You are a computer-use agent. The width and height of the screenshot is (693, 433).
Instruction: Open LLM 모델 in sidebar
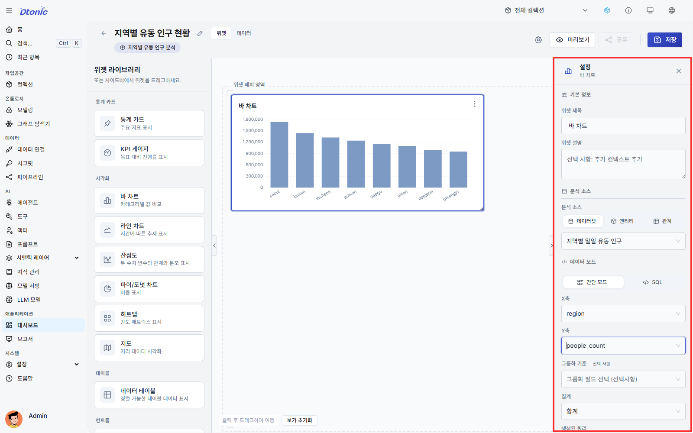click(x=43, y=300)
